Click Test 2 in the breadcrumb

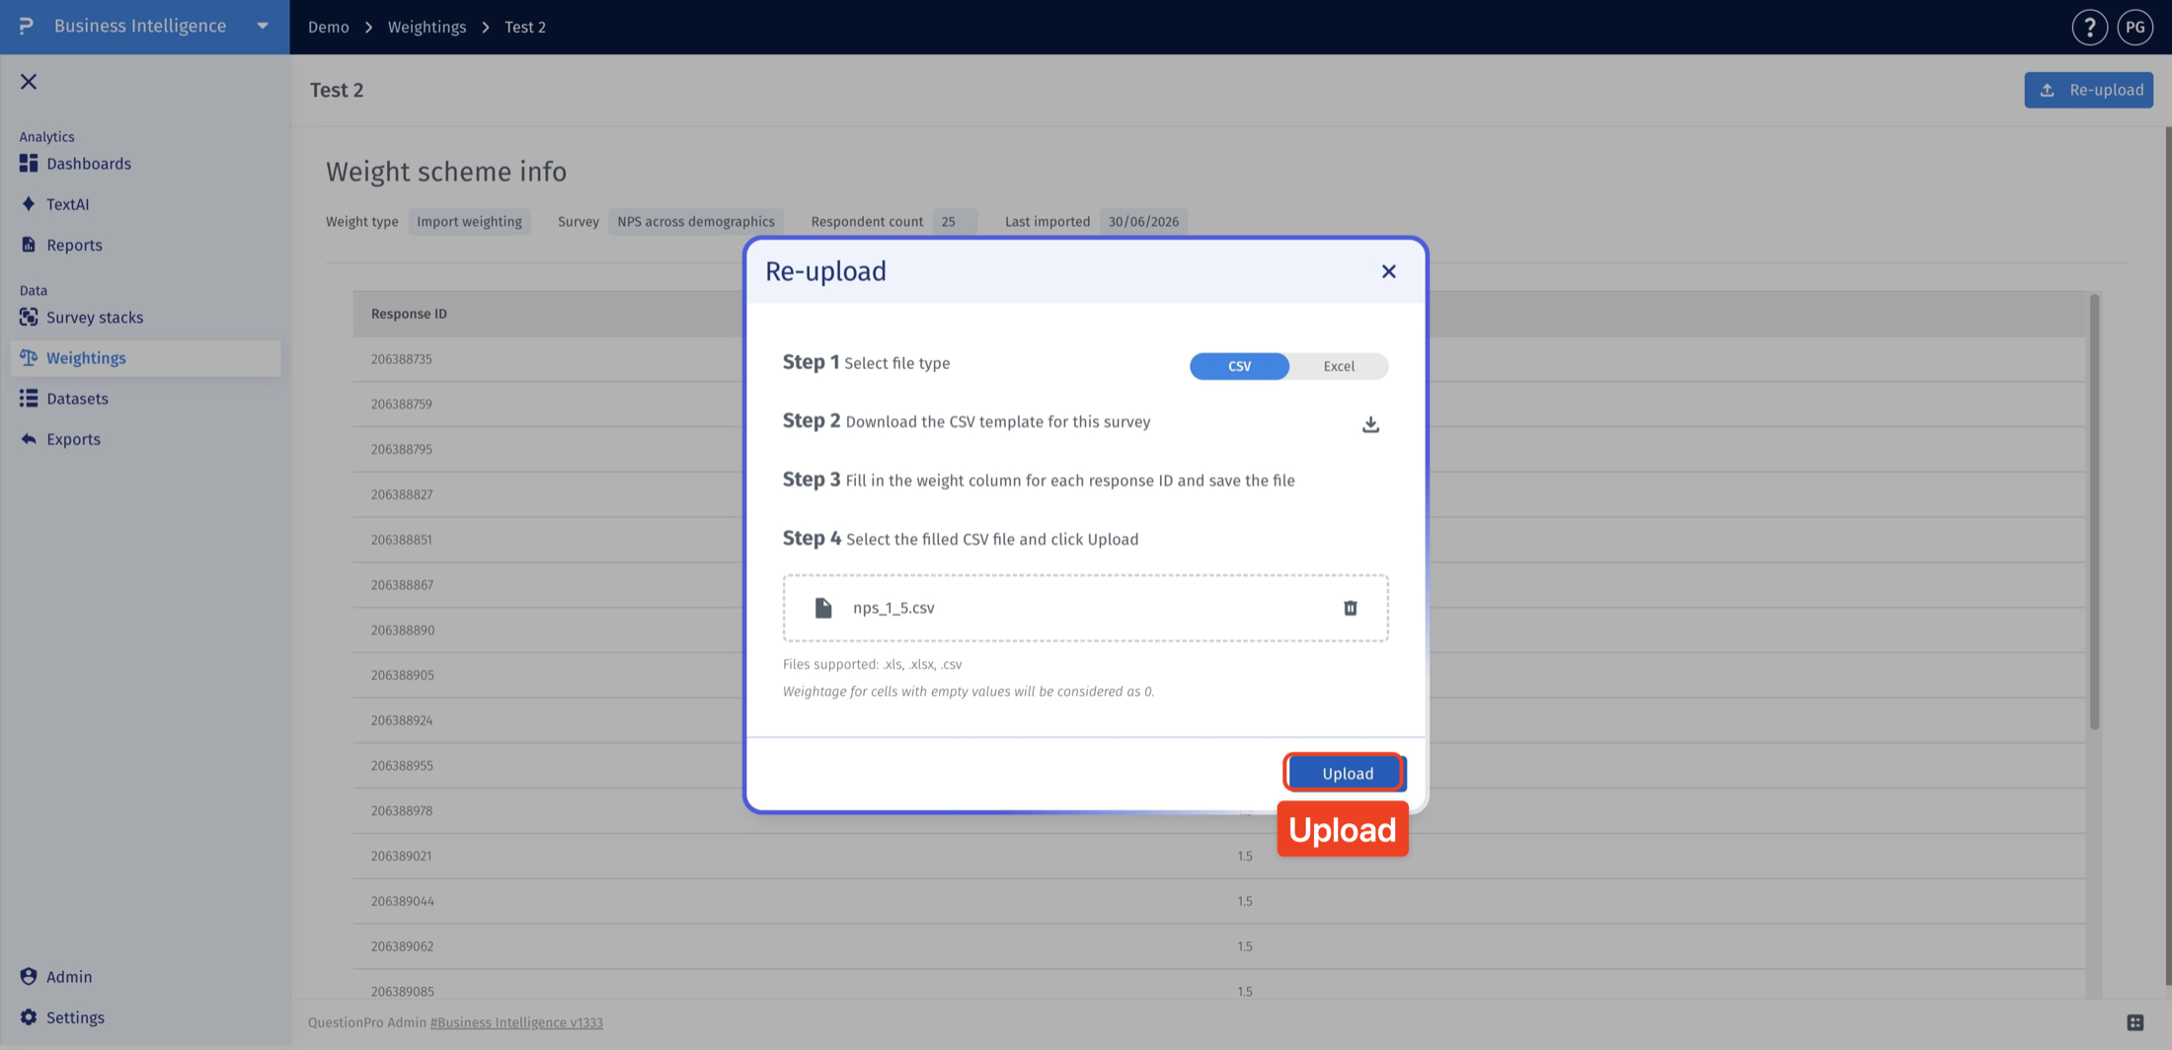coord(525,27)
